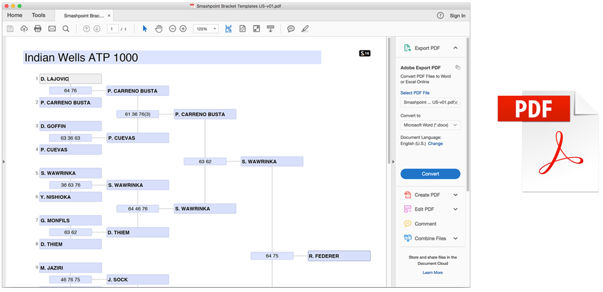The width and height of the screenshot is (603, 292).
Task: Click the blue Convert button
Action: coord(431,173)
